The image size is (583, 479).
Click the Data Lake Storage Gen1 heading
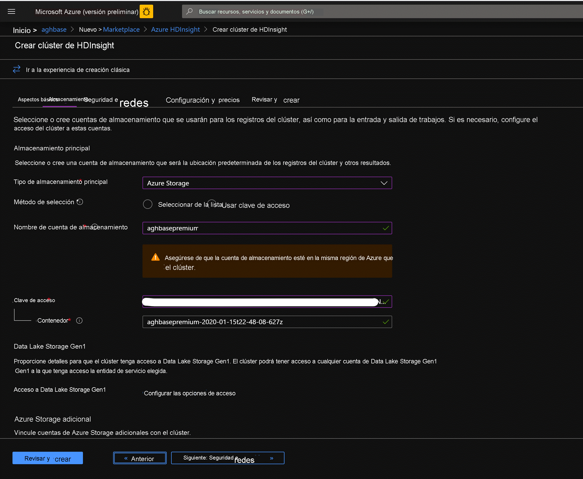coord(50,347)
